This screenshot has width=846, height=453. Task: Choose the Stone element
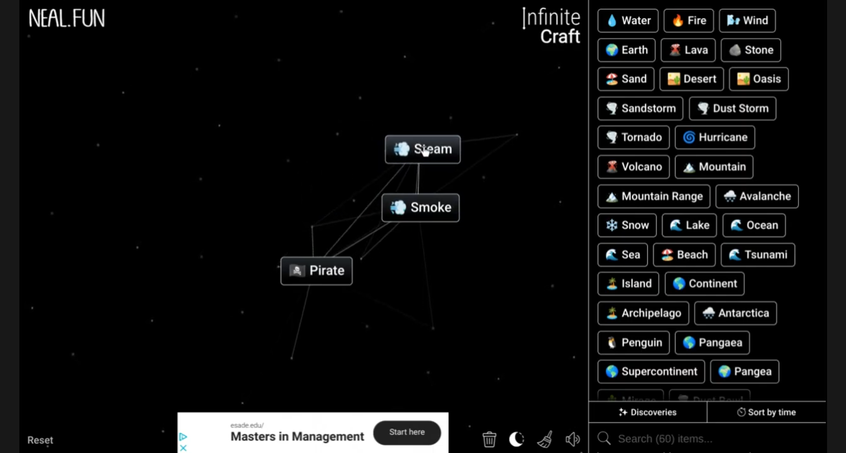(751, 50)
